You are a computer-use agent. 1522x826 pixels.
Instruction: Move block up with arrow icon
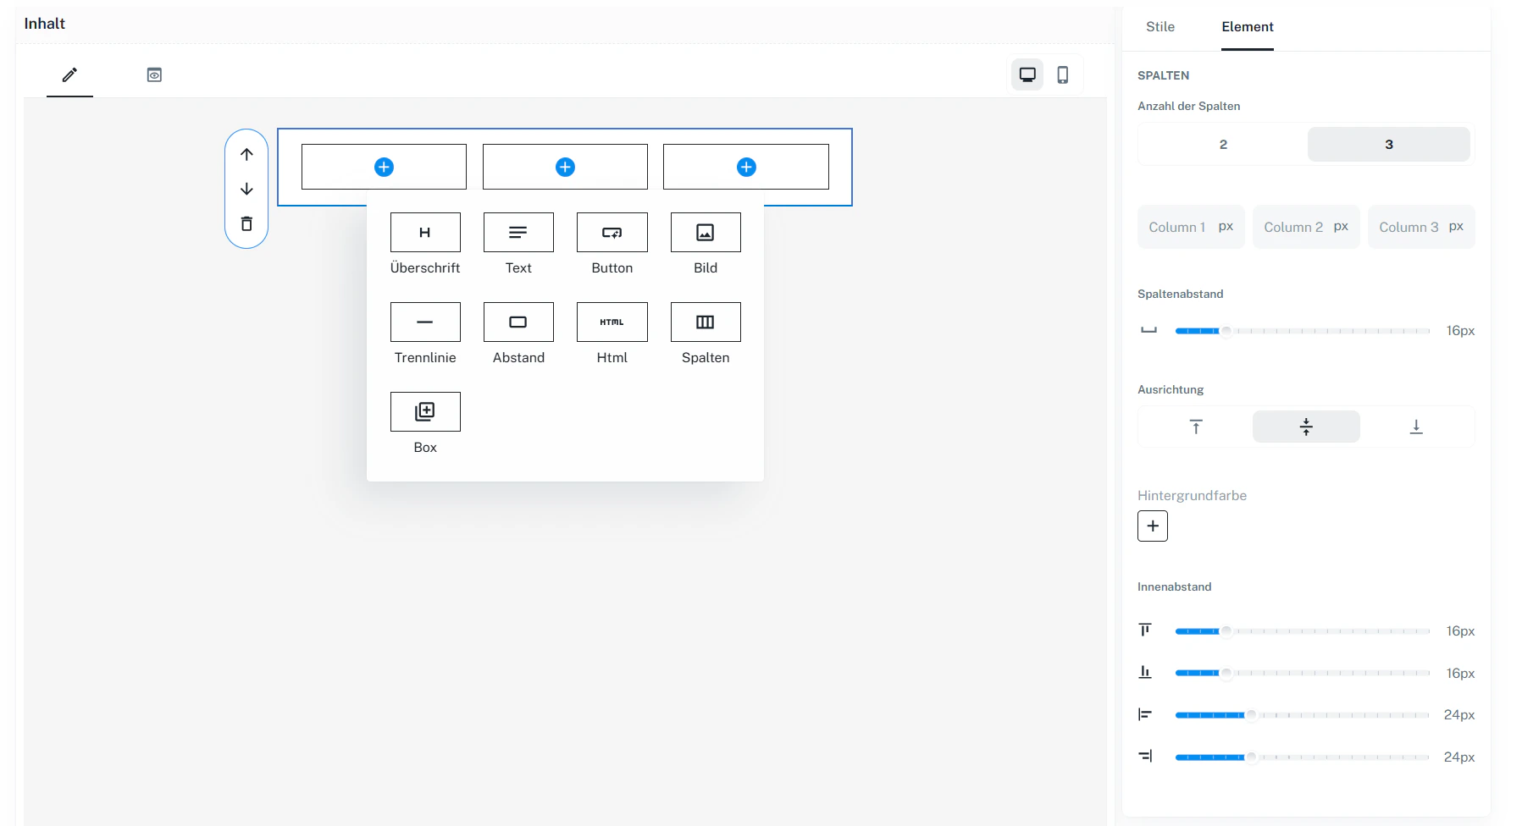246,154
